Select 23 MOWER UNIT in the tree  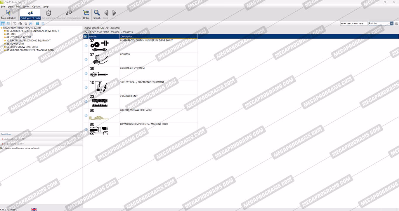[x=15, y=44]
